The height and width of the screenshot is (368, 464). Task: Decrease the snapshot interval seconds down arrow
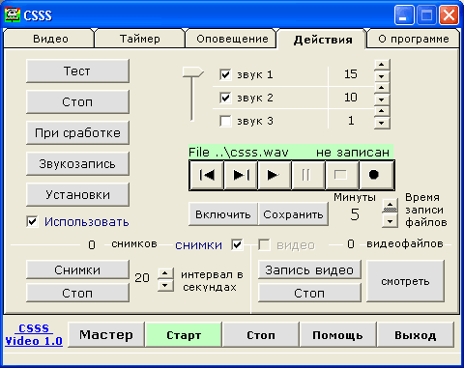pos(165,285)
